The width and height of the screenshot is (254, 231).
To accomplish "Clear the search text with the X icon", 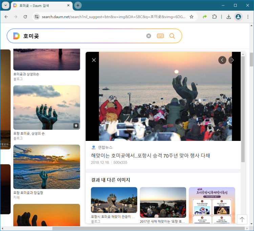I will (149, 36).
